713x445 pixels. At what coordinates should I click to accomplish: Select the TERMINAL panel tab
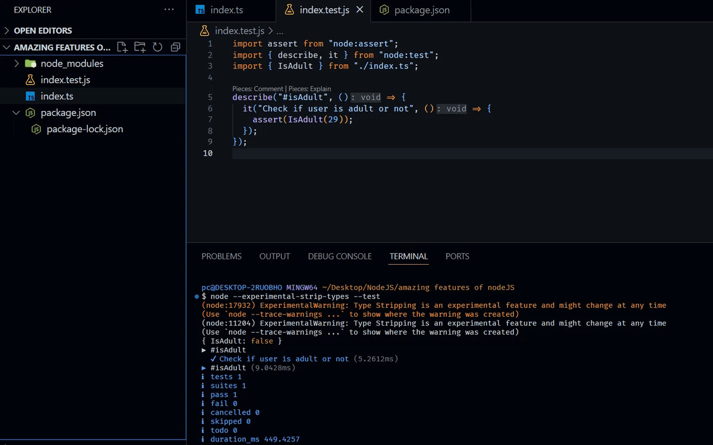409,256
